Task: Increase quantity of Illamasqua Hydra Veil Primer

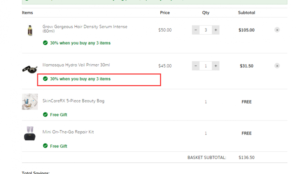Action: (x=215, y=66)
